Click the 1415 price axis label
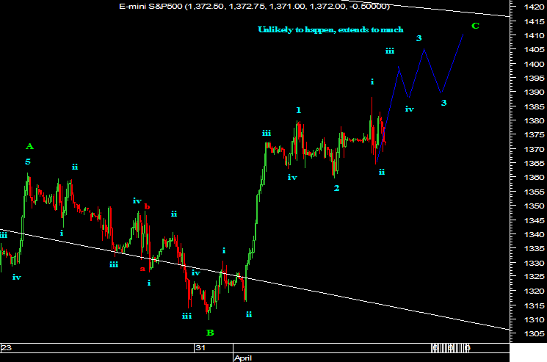The width and height of the screenshot is (547, 362). coord(534,21)
